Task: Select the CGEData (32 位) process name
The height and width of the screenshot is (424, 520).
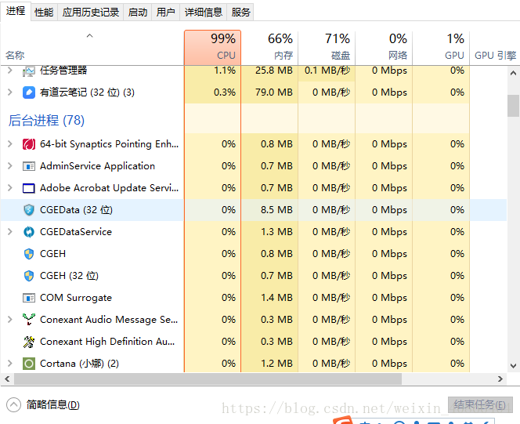Action: 76,210
